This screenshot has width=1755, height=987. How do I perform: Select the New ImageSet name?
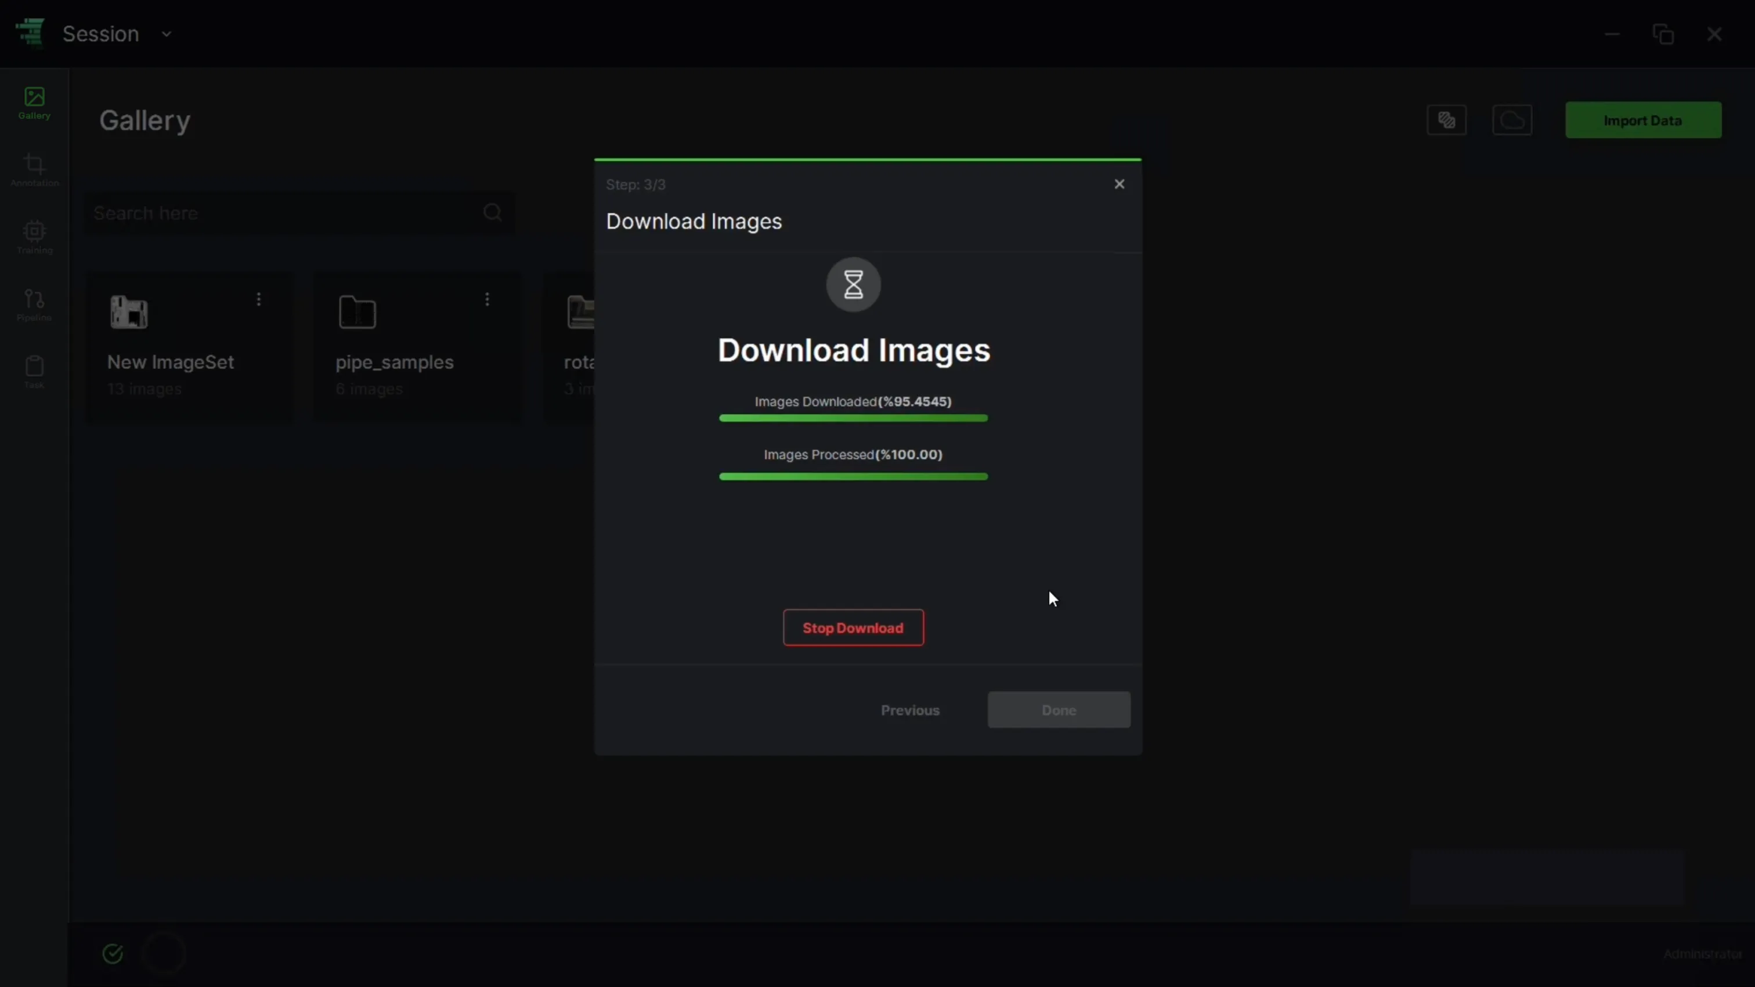pyautogui.click(x=170, y=362)
